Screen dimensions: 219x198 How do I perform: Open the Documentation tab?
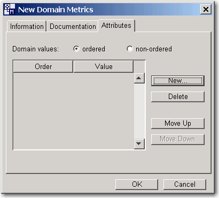click(x=73, y=26)
